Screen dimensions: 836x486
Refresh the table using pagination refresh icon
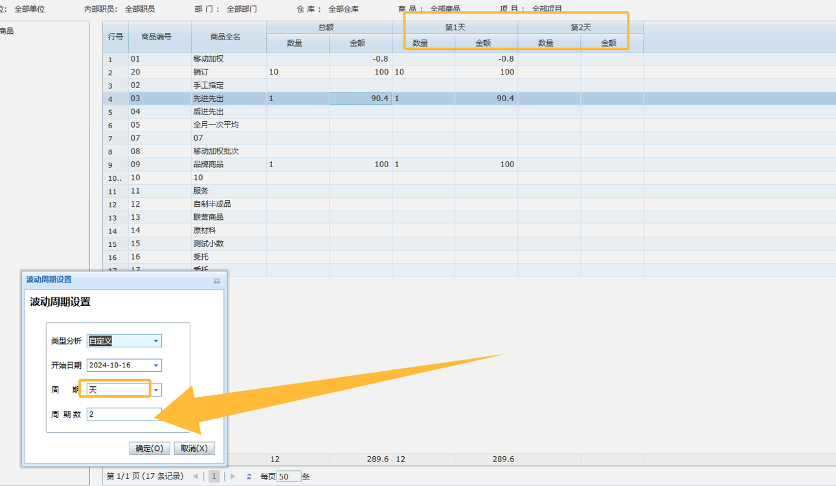point(249,477)
